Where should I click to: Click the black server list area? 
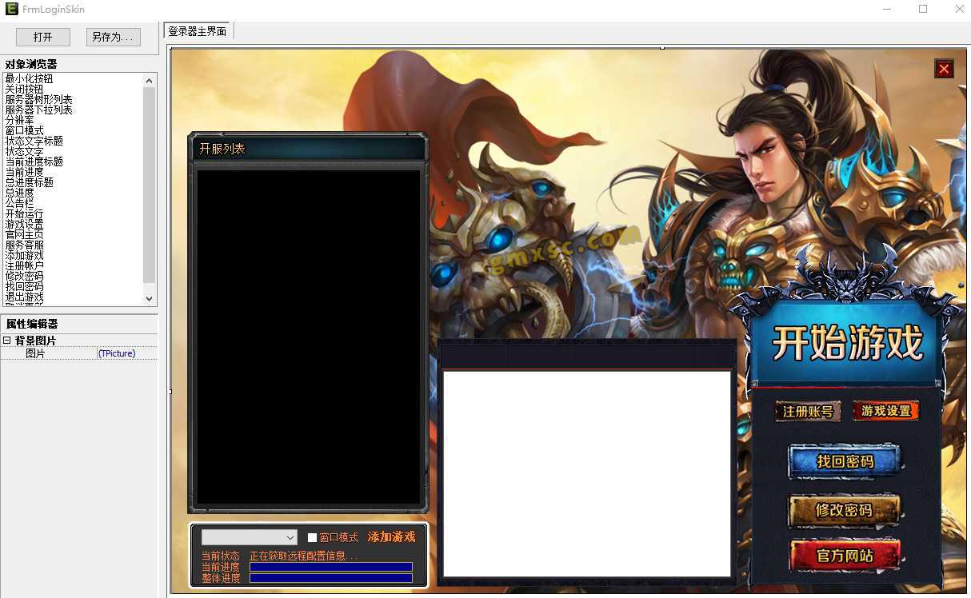click(308, 337)
